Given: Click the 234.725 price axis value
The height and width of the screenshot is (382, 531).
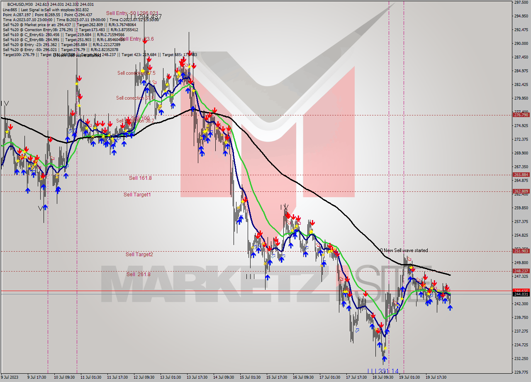Looking at the screenshot, I should tap(521, 345).
